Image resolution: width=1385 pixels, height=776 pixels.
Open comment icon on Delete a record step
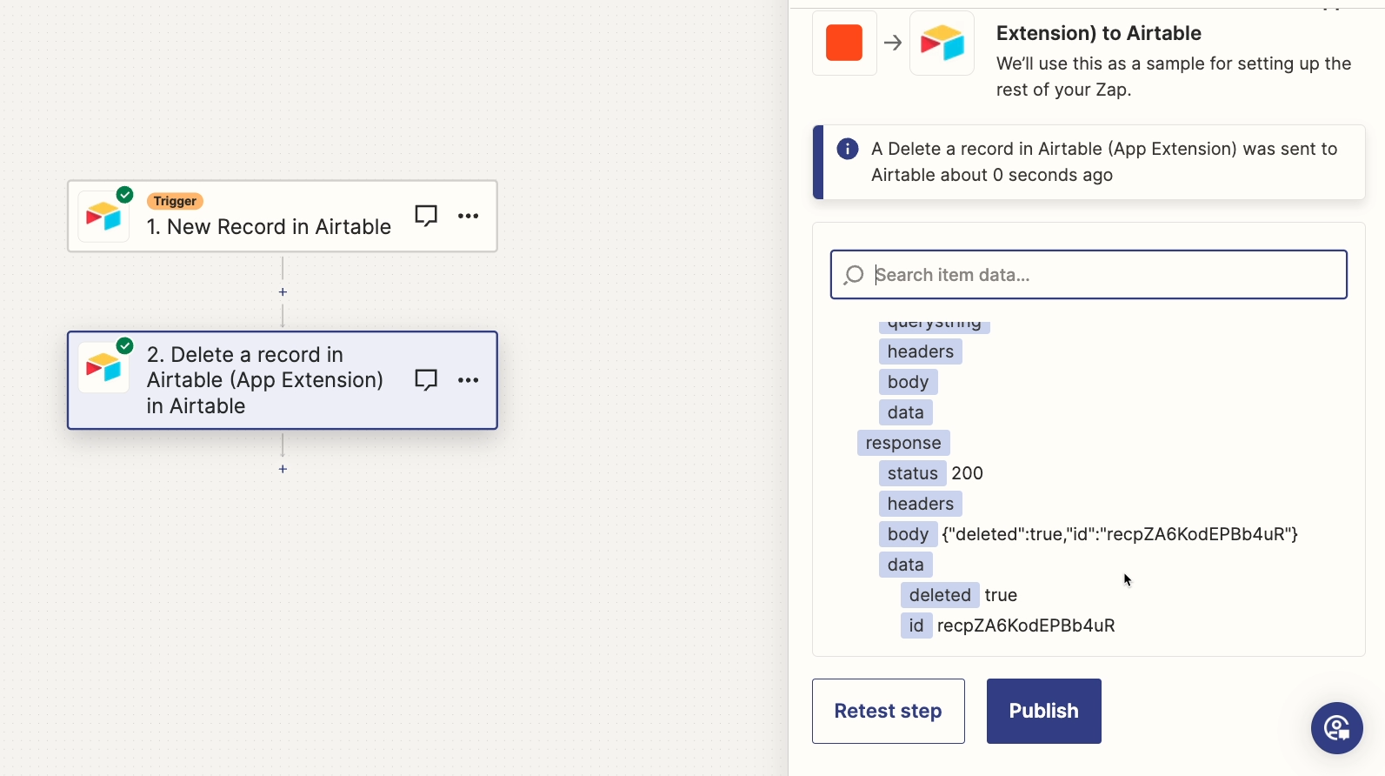[426, 380]
